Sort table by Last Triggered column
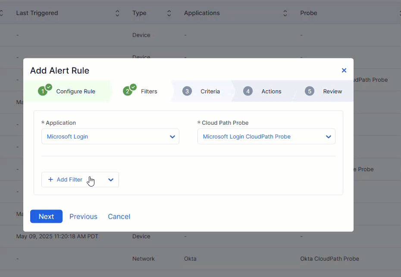 point(117,13)
